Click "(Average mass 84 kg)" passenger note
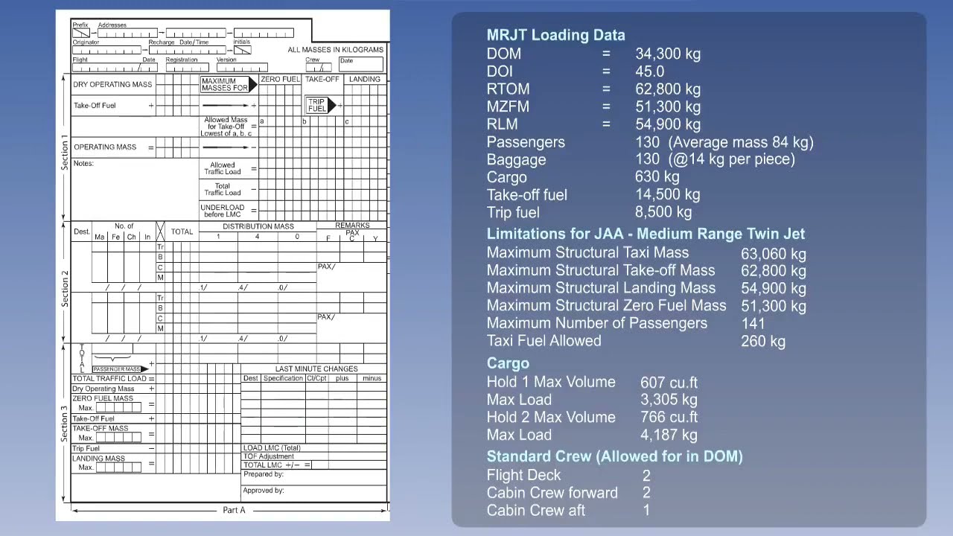Viewport: 953px width, 536px height. (x=741, y=142)
